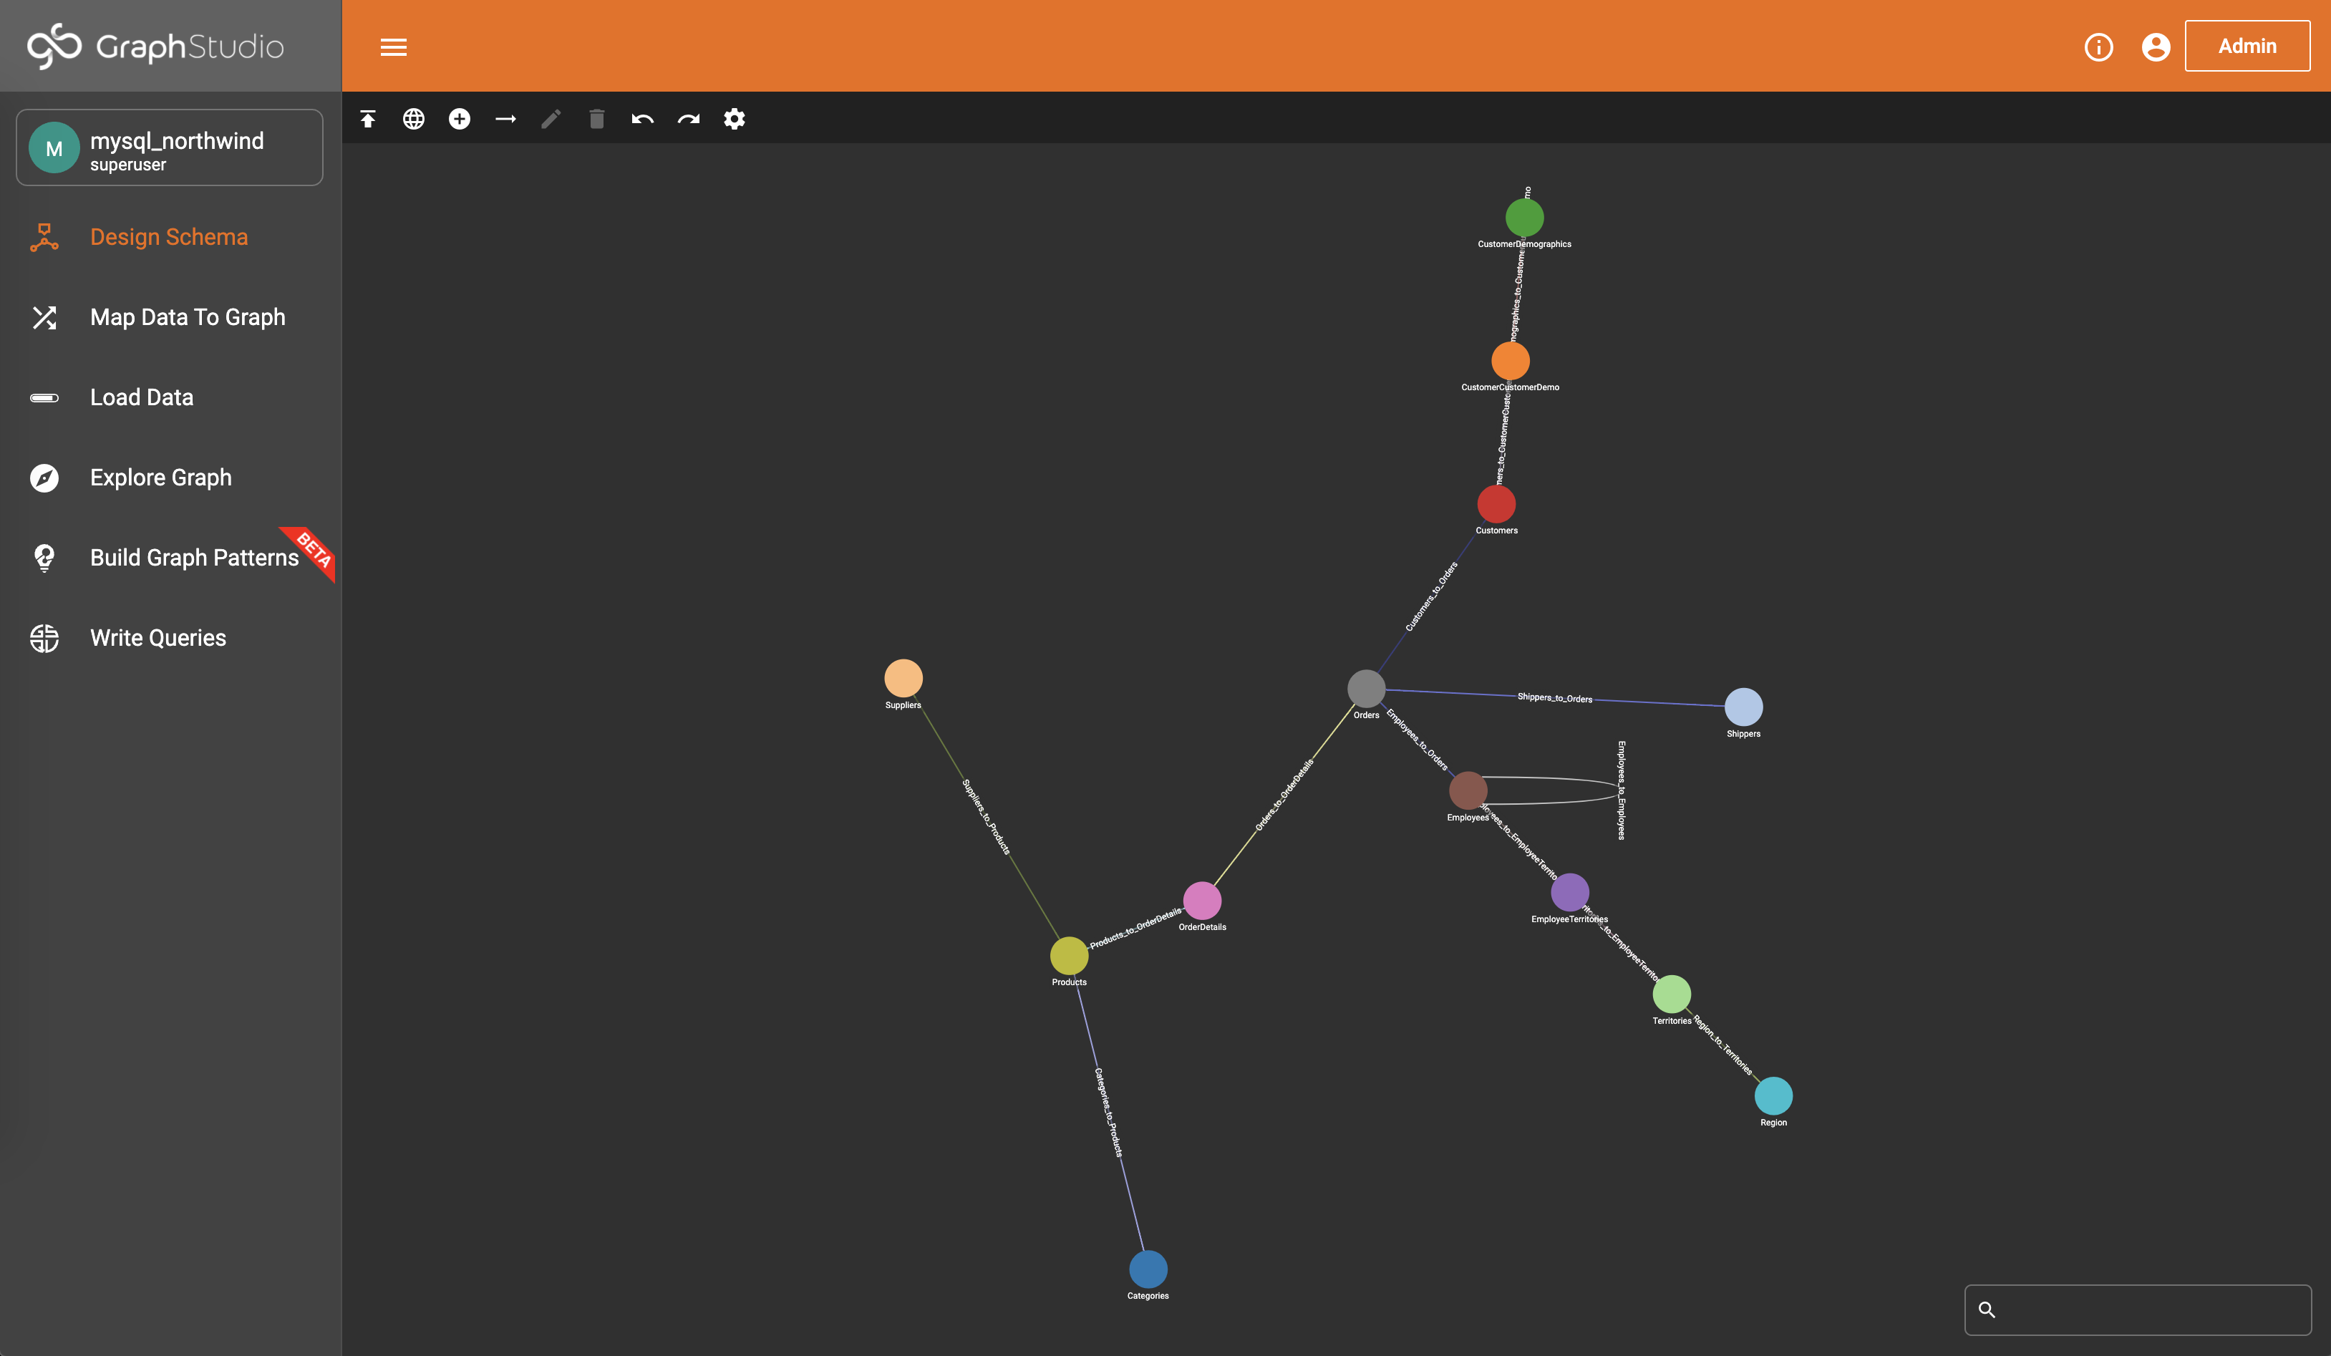Screen dimensions: 2331x1356
Task: Open Build Graph Patterns beta feature
Action: pos(194,557)
